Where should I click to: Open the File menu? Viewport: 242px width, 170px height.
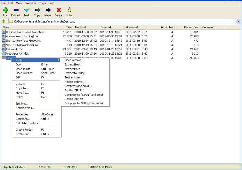pyautogui.click(x=3, y=3)
